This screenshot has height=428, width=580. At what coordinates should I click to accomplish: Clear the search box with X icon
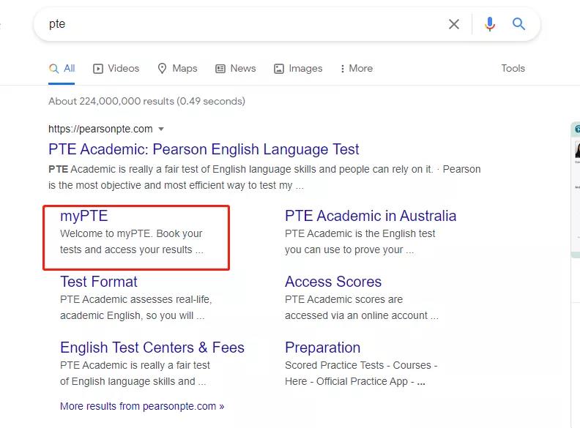(454, 24)
